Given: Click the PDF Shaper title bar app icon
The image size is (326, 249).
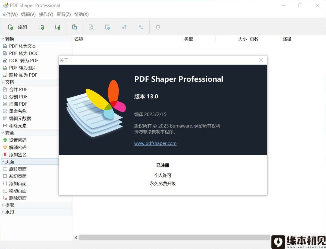Looking at the screenshot, I should click(x=6, y=5).
